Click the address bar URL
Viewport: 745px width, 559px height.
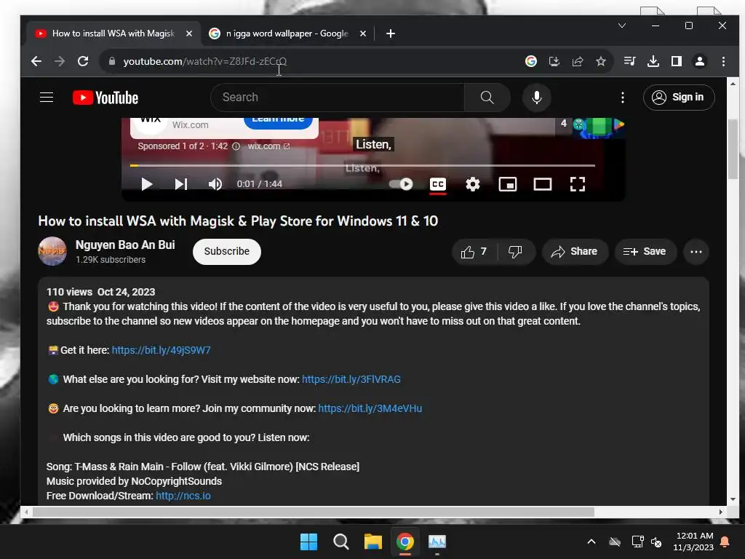tap(204, 61)
